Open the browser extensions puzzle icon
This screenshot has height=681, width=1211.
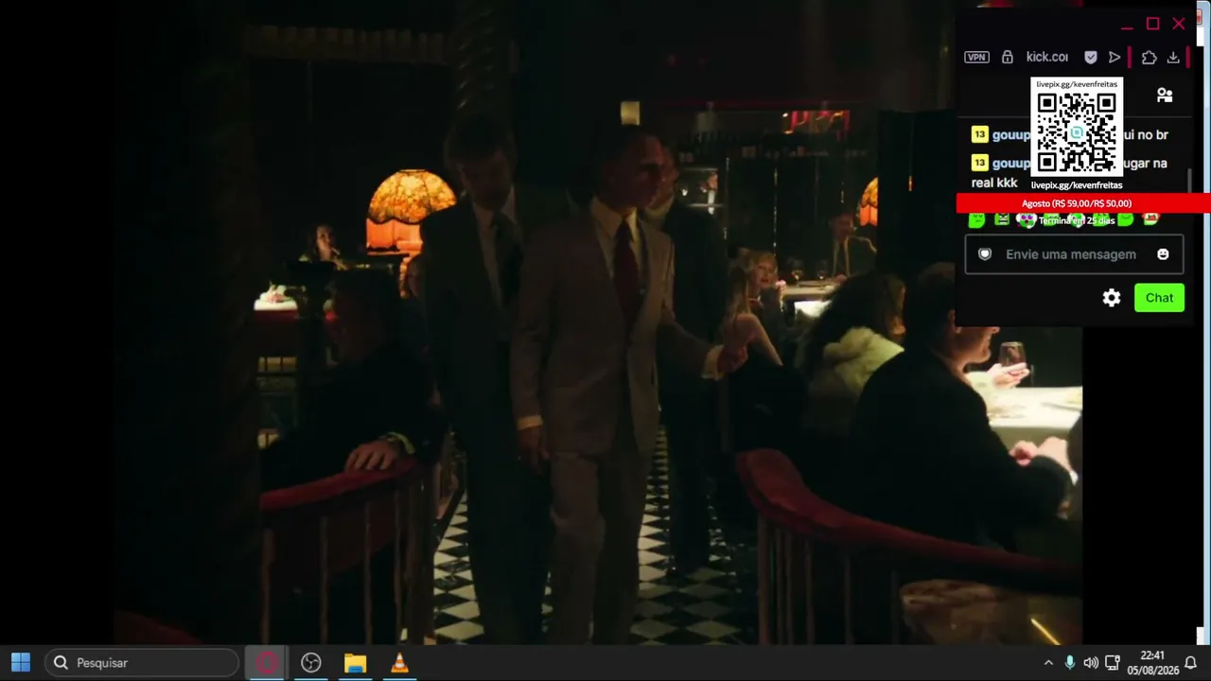pos(1149,57)
